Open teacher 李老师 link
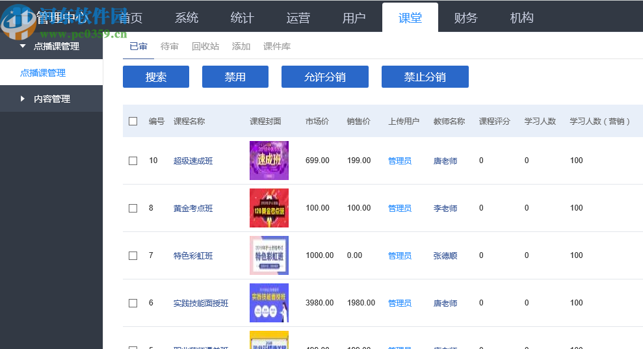Screen dimensions: 643x349 [x=445, y=209]
